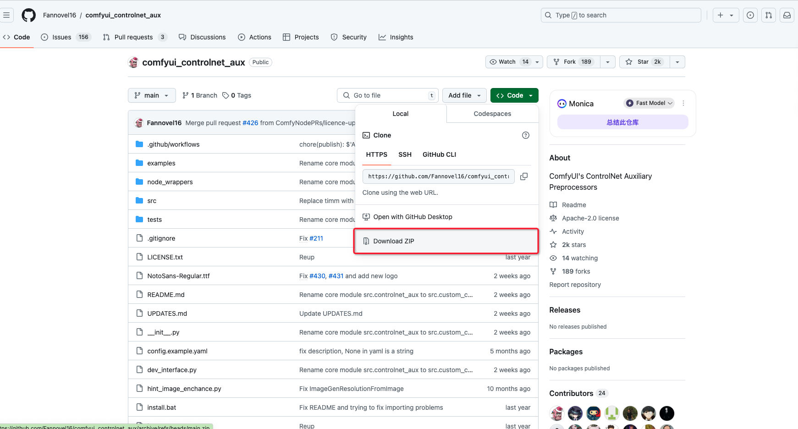Open the Monica Fast Model selector

tap(649, 103)
